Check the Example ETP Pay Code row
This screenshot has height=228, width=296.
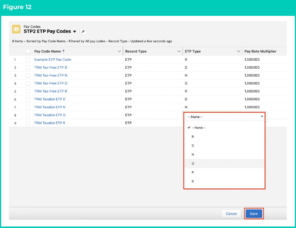(28, 60)
